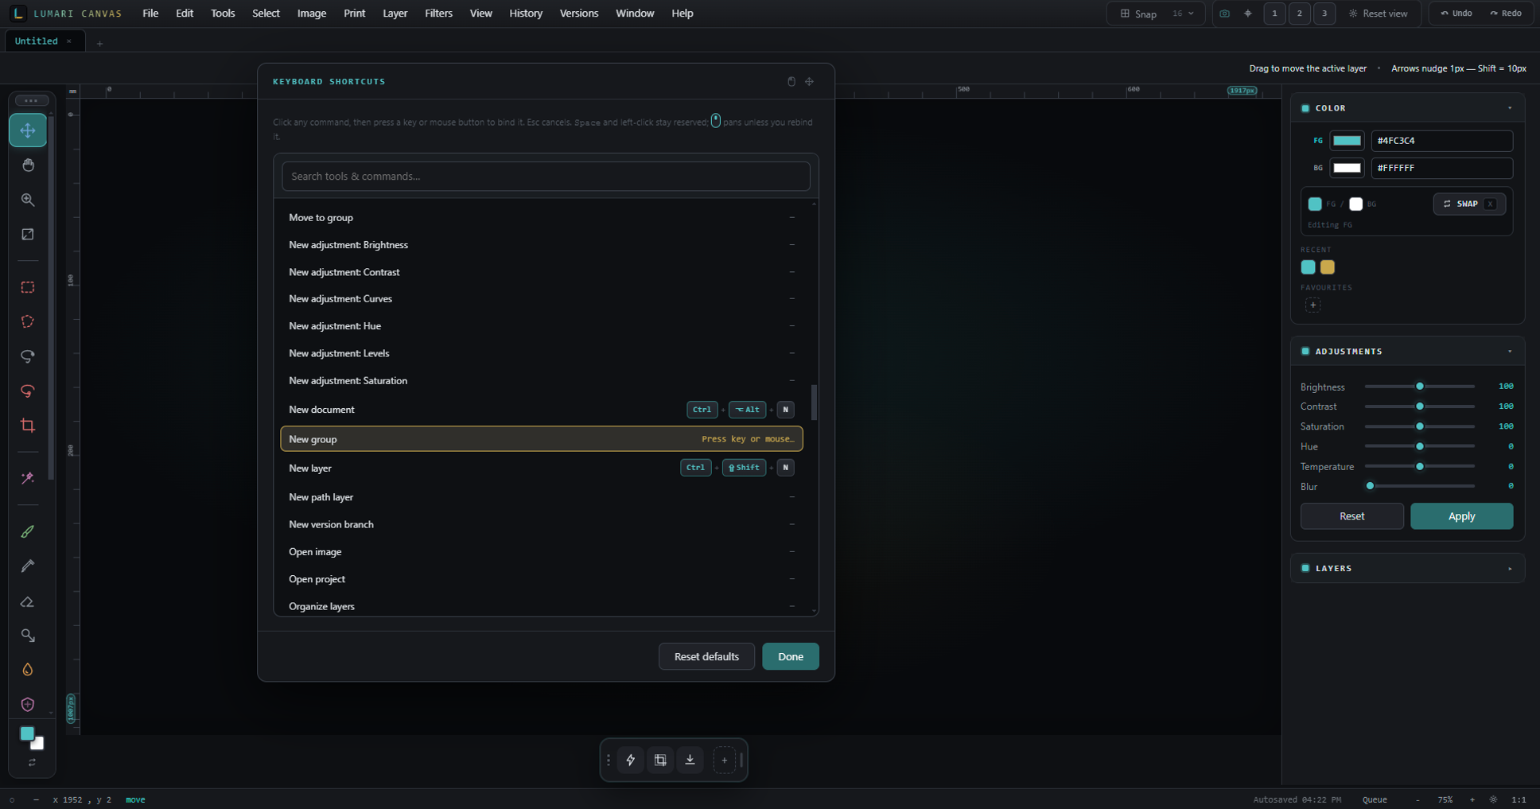Select the Pencil tool
Viewport: 1540px width, 809px height.
28,566
